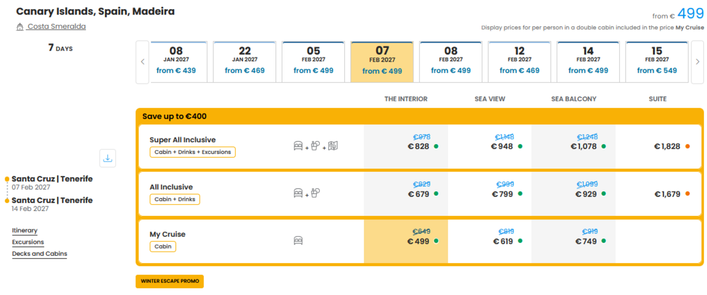707x295 pixels.
Task: Click the cabin bed icon in My Cruise row
Action: (x=298, y=241)
